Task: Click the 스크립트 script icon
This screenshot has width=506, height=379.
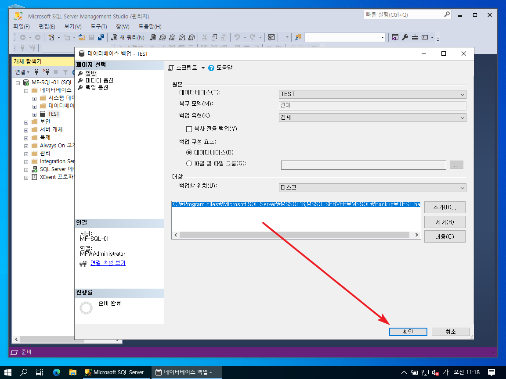Action: [x=171, y=68]
